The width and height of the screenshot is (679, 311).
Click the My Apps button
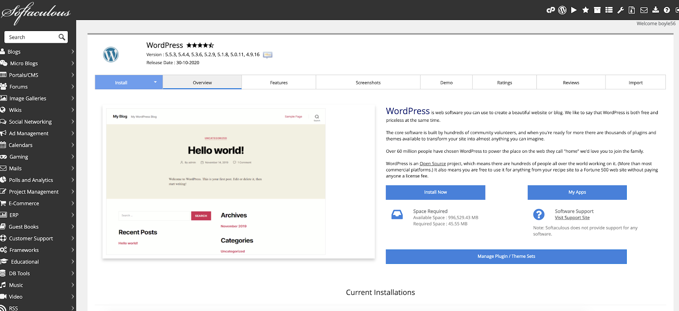click(x=577, y=192)
